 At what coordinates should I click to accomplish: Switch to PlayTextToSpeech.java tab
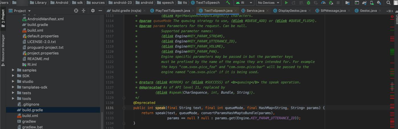[173, 11]
